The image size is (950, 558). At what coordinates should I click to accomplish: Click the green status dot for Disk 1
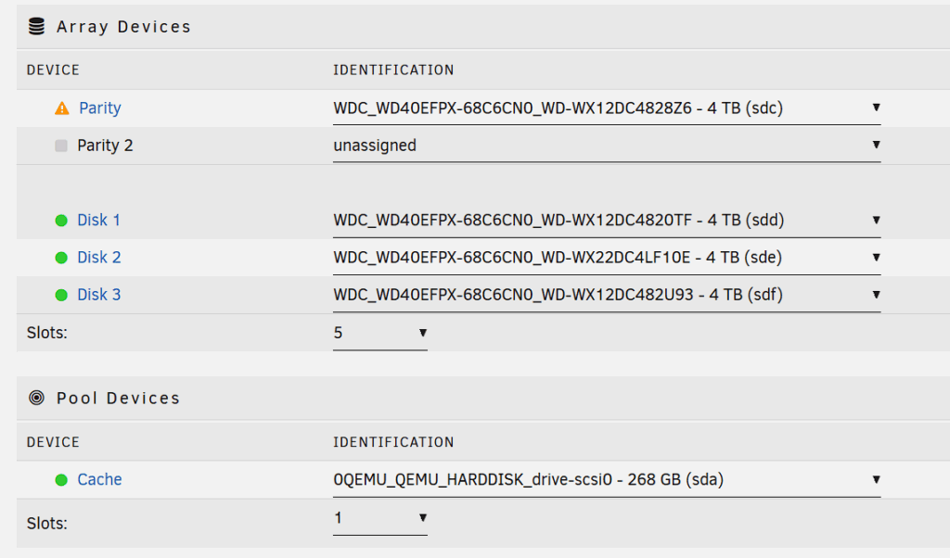[61, 221]
